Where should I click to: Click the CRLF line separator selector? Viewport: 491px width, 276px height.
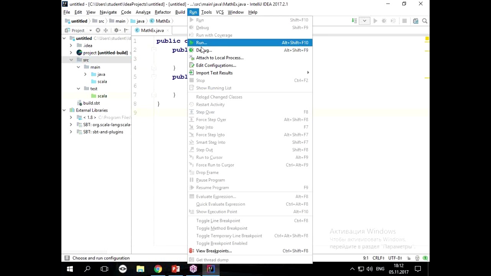379,258
